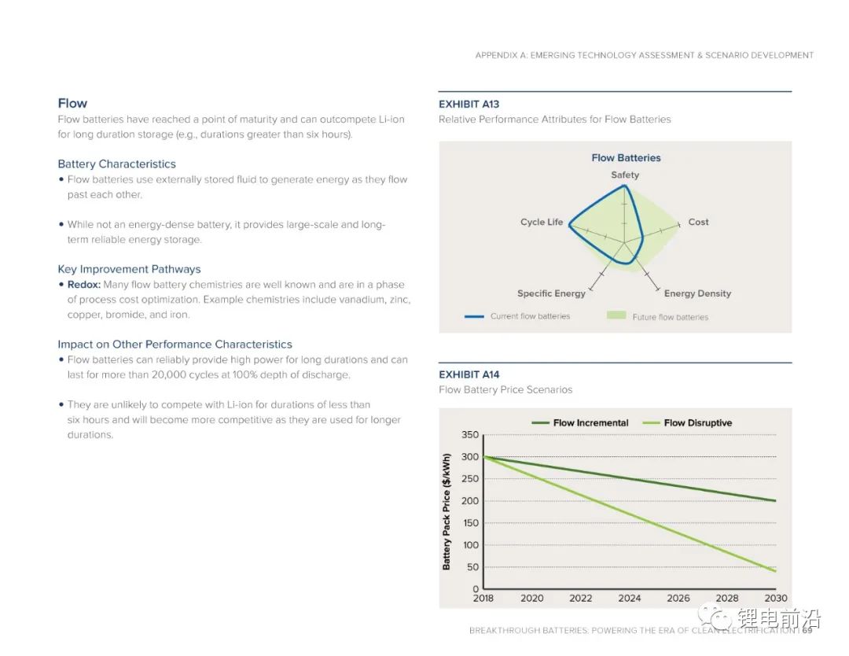The image size is (849, 656).
Task: Select the Battery Characteristics heading
Action: click(x=116, y=164)
